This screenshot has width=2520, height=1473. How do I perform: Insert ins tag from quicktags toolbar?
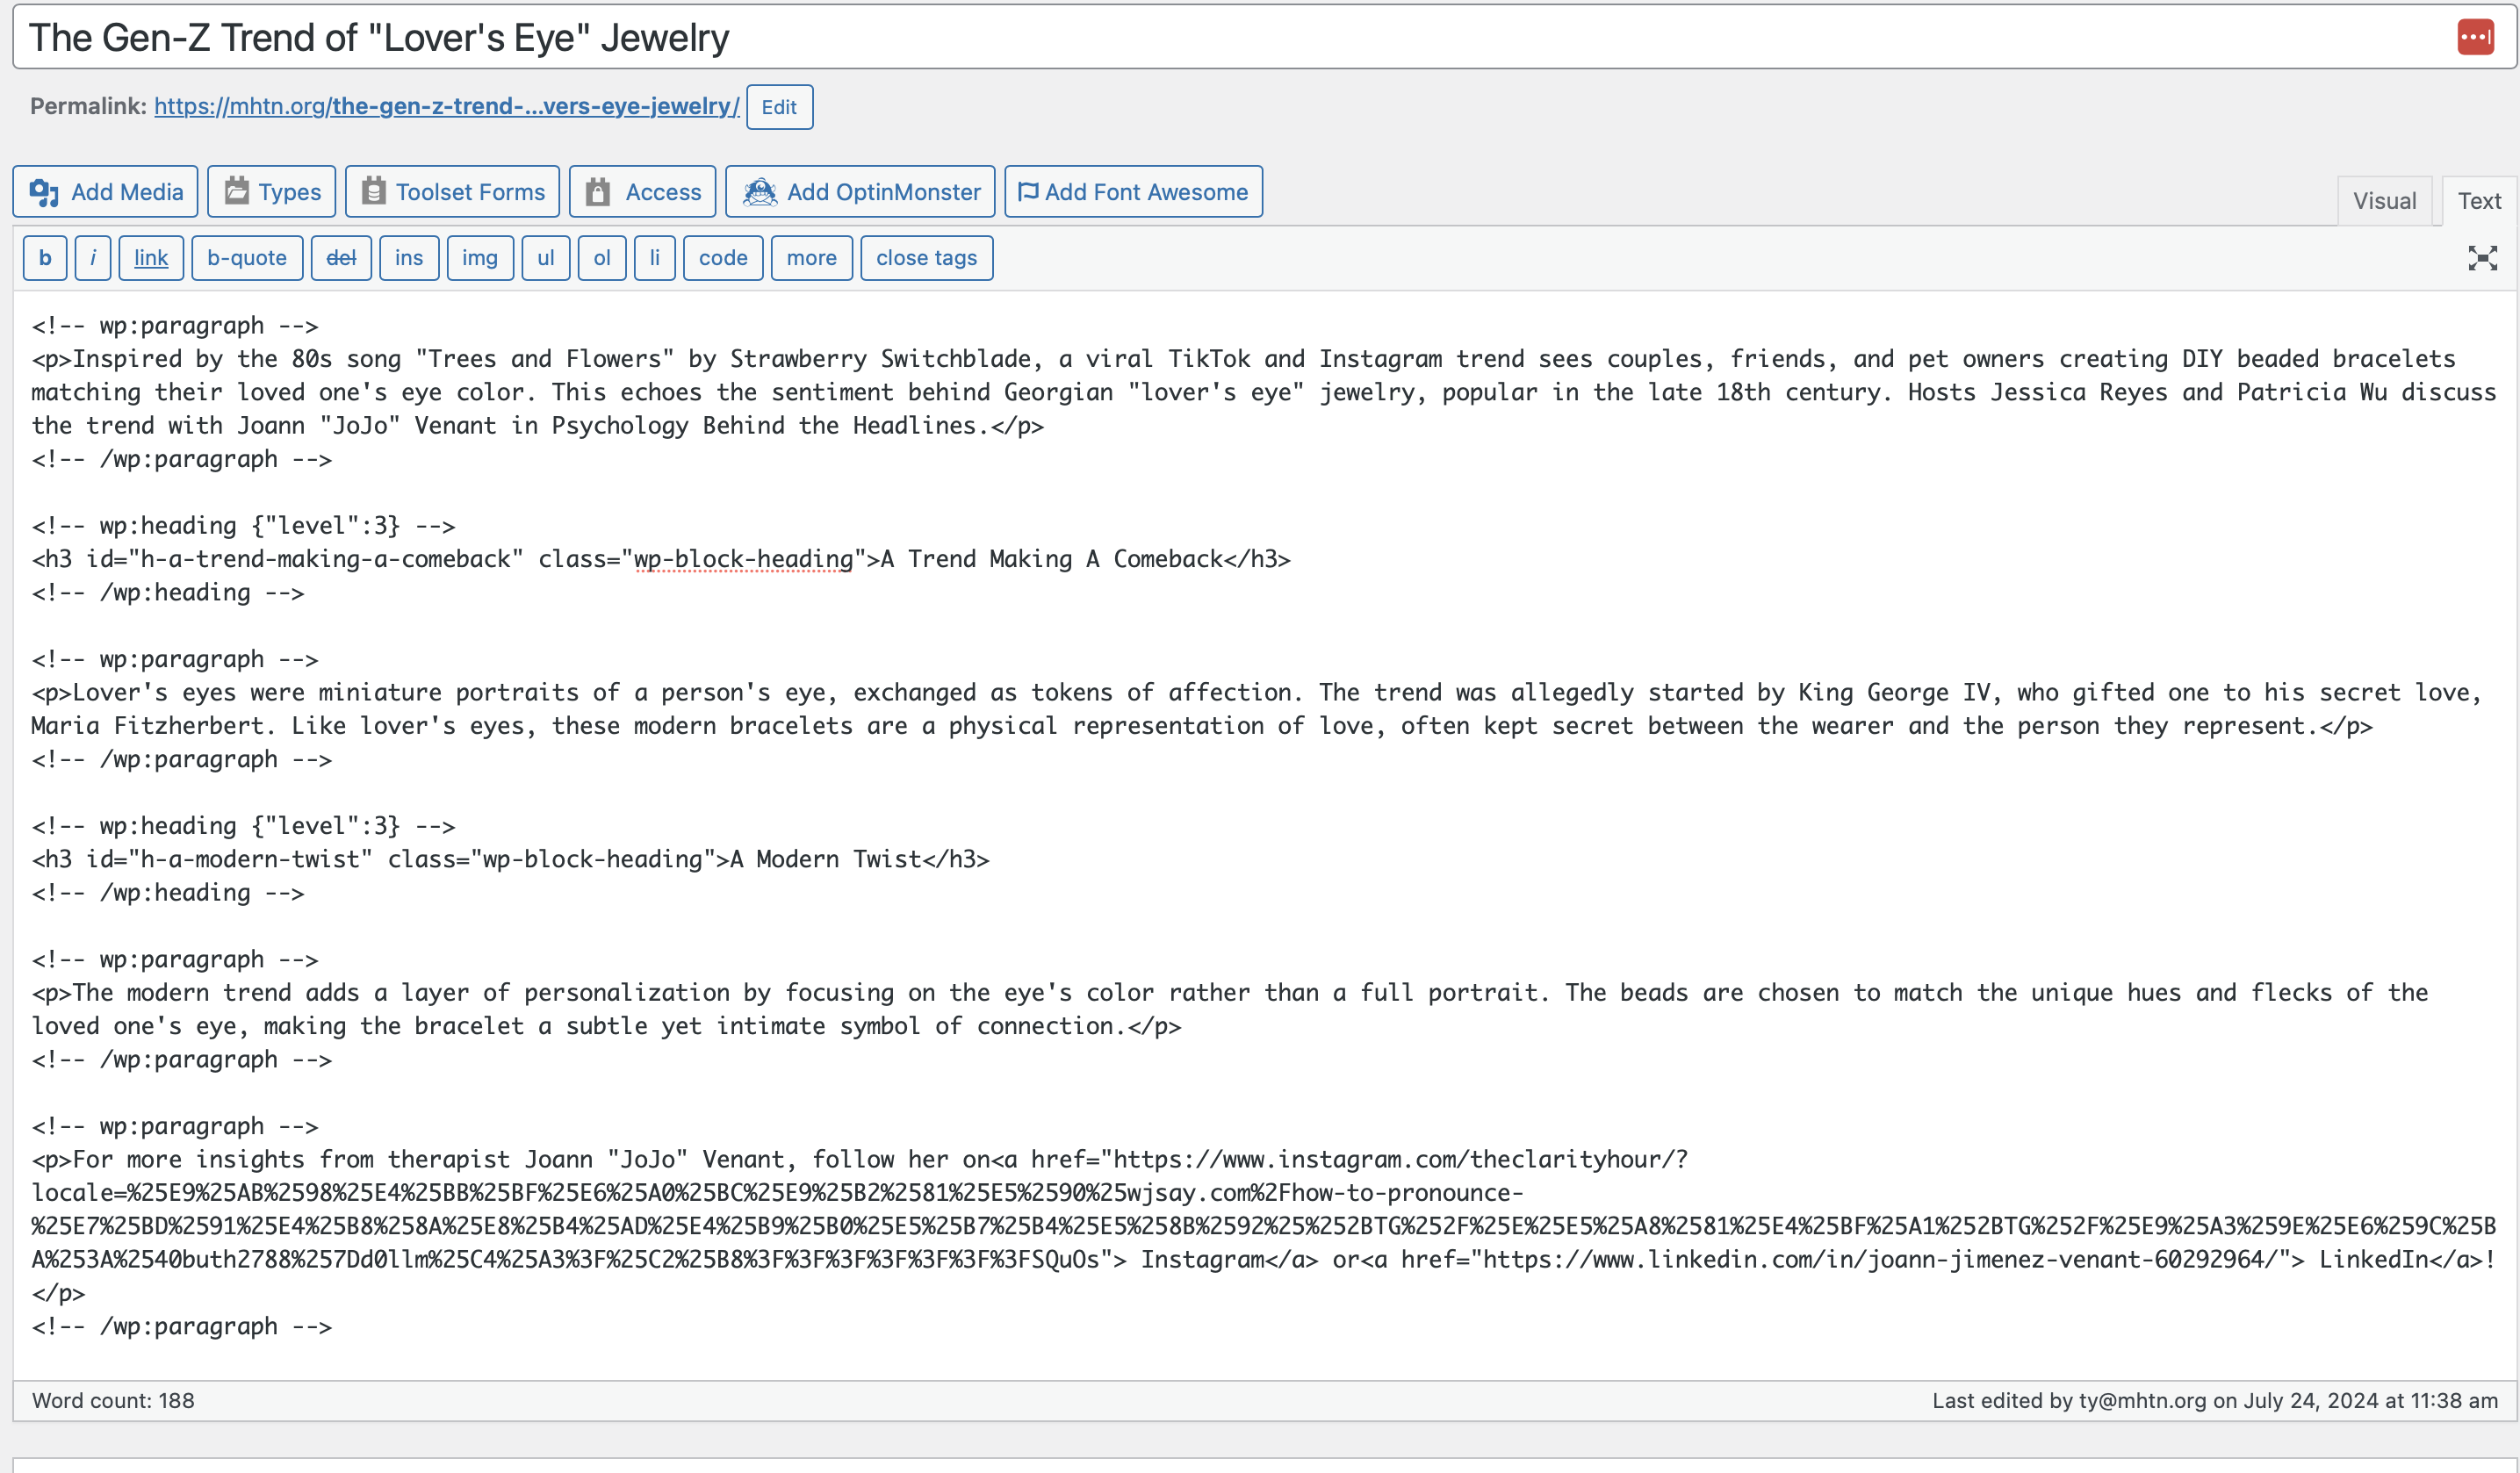tap(409, 258)
